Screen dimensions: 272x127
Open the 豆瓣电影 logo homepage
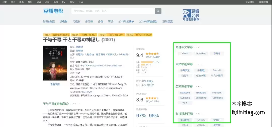[53, 11]
